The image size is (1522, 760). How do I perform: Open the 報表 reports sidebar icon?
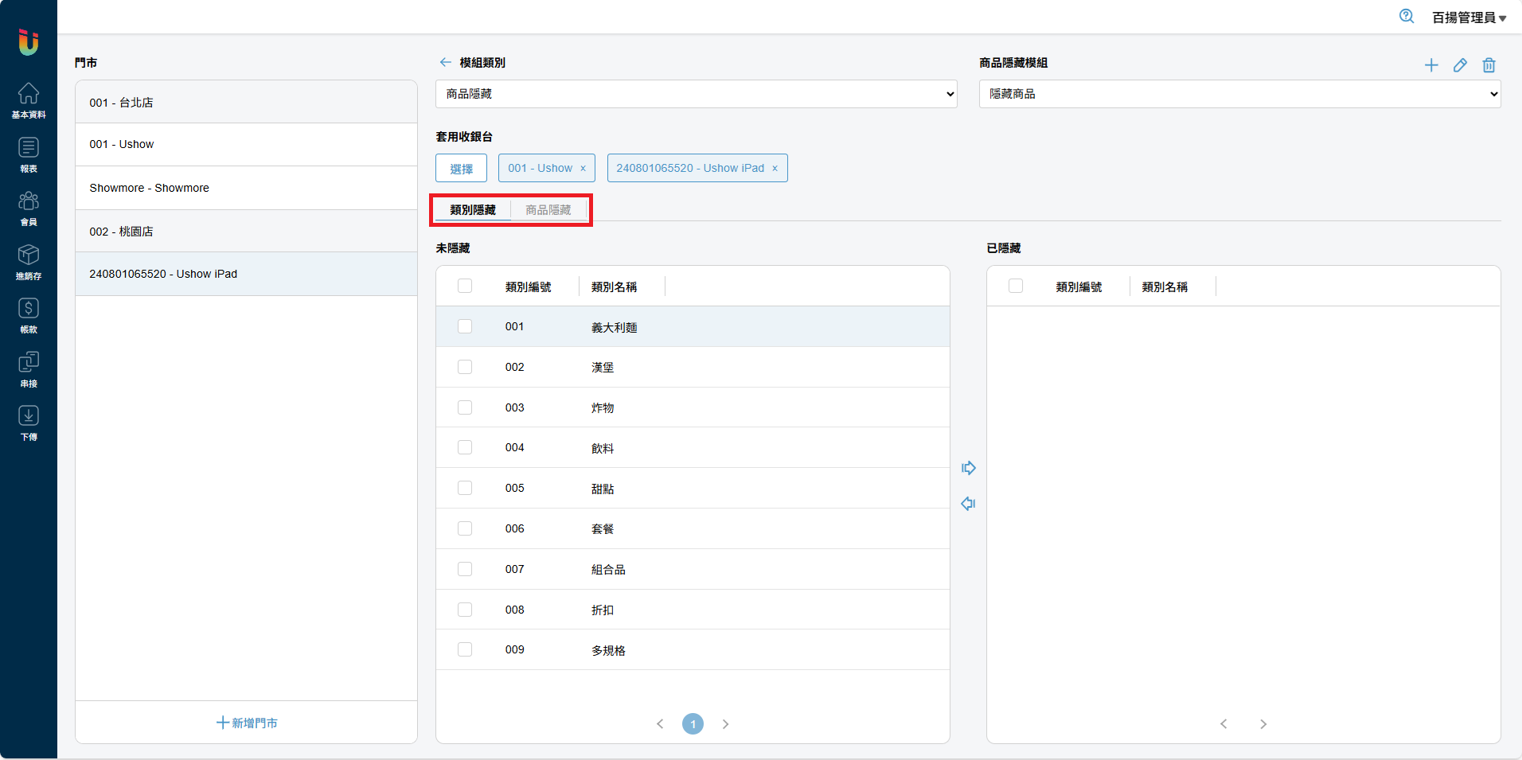(29, 154)
